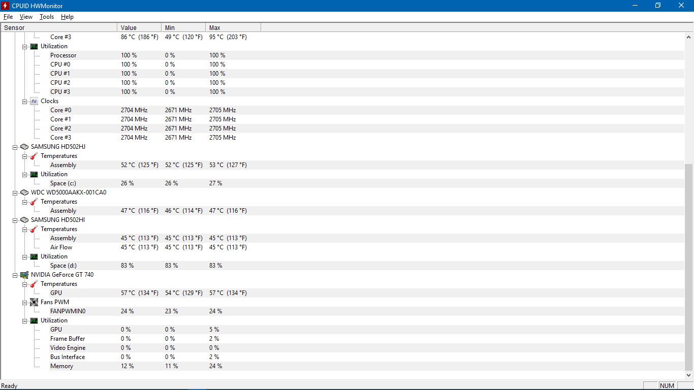Collapse the Fans PWM node
694x390 pixels.
point(24,302)
